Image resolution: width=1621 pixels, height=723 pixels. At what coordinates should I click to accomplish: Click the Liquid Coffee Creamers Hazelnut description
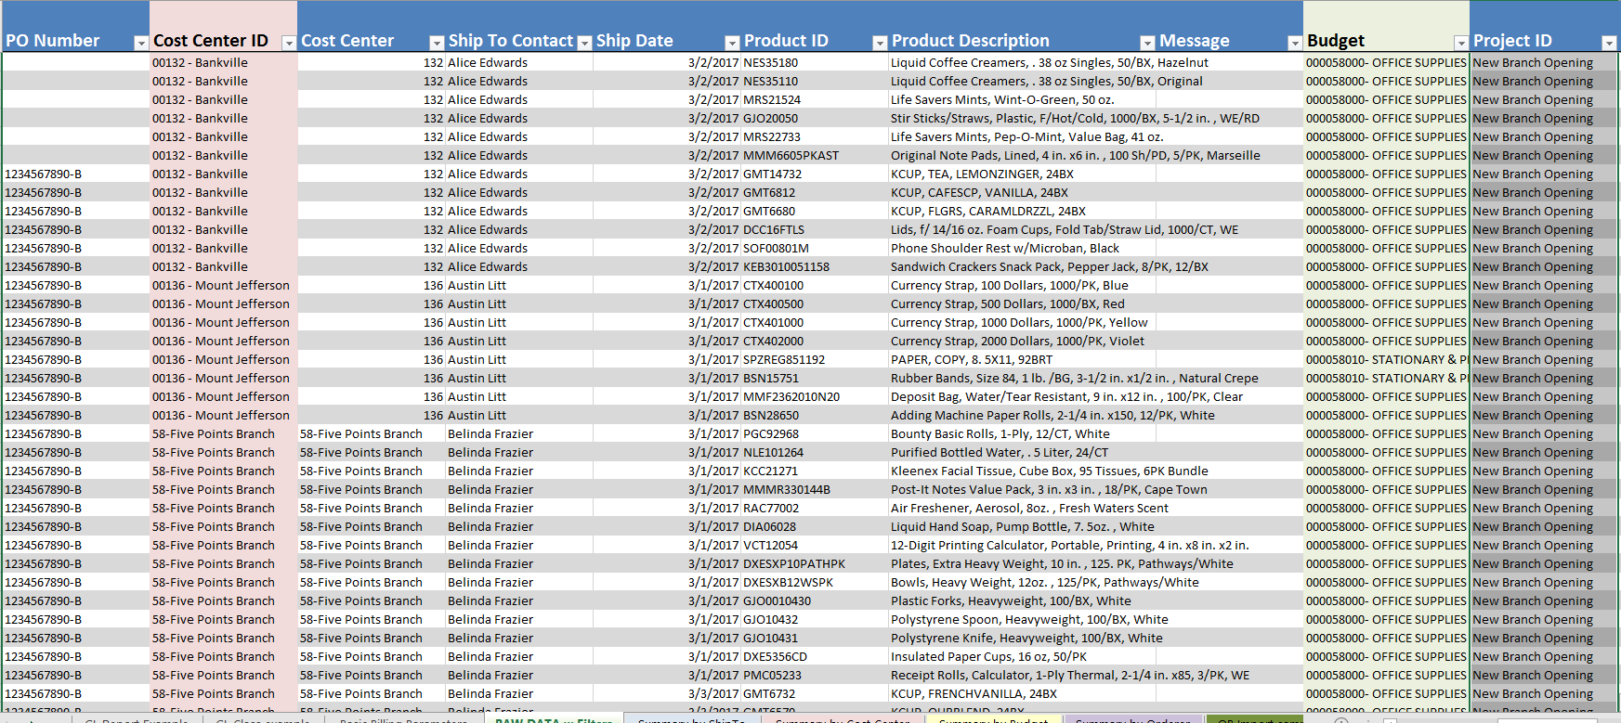(x=1050, y=63)
